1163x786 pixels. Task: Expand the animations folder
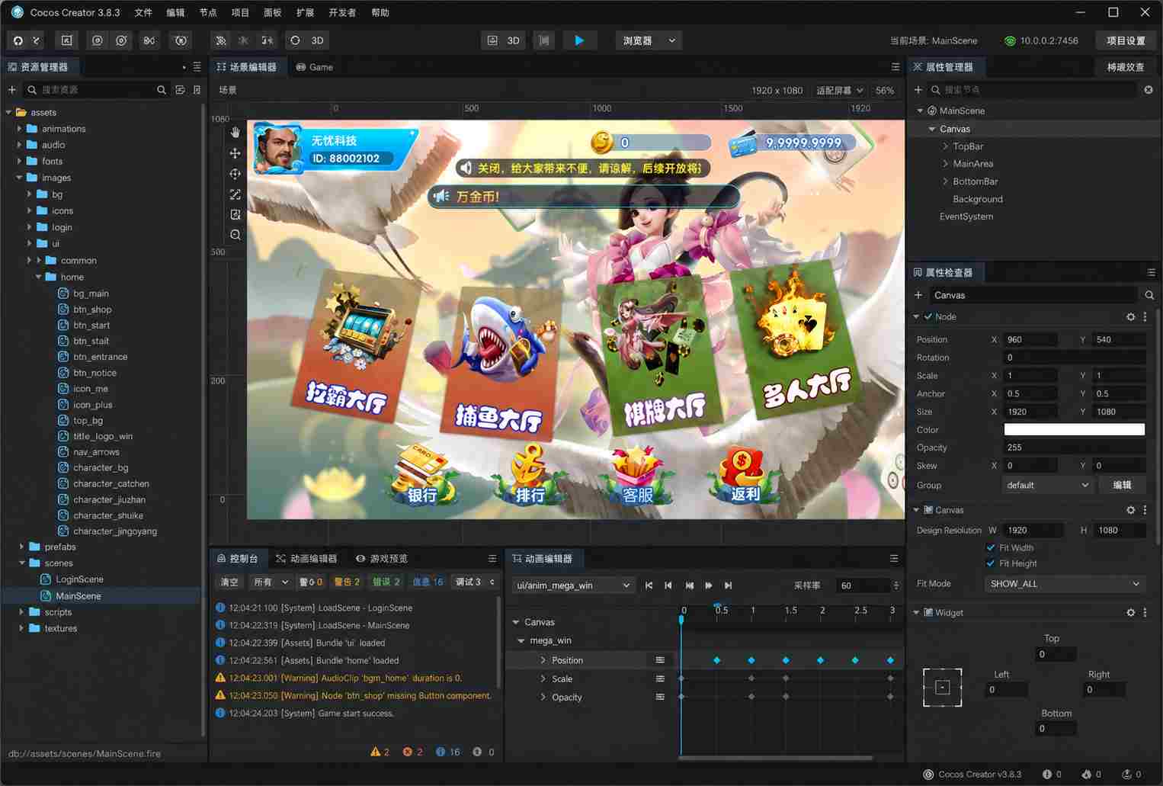click(19, 129)
